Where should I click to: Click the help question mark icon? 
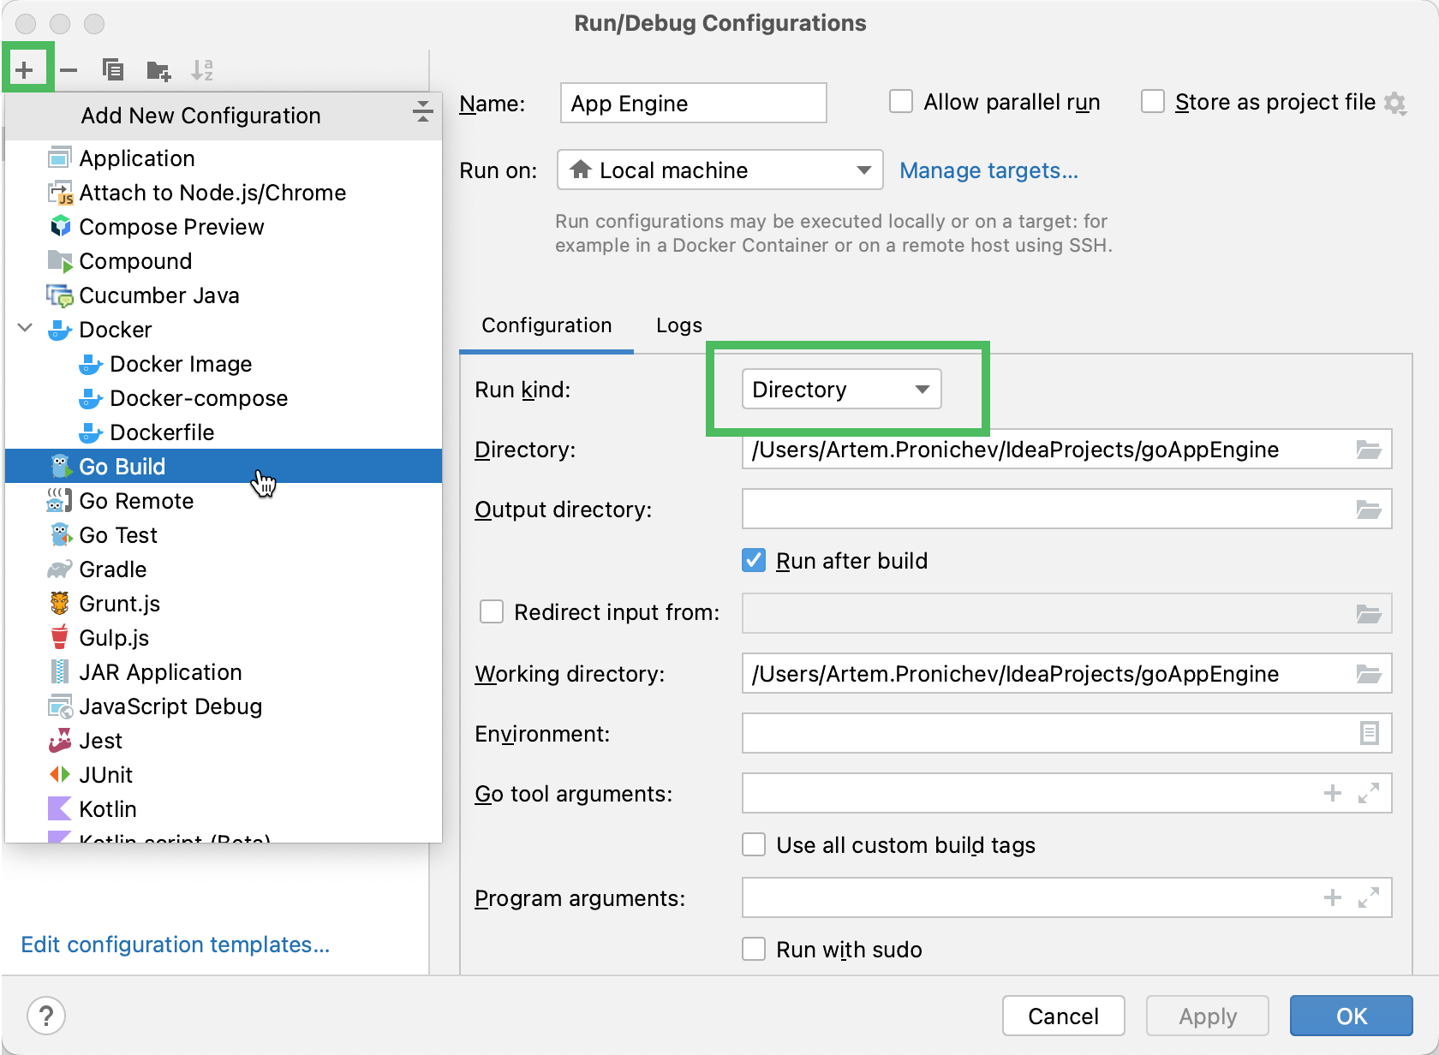pyautogui.click(x=46, y=1016)
